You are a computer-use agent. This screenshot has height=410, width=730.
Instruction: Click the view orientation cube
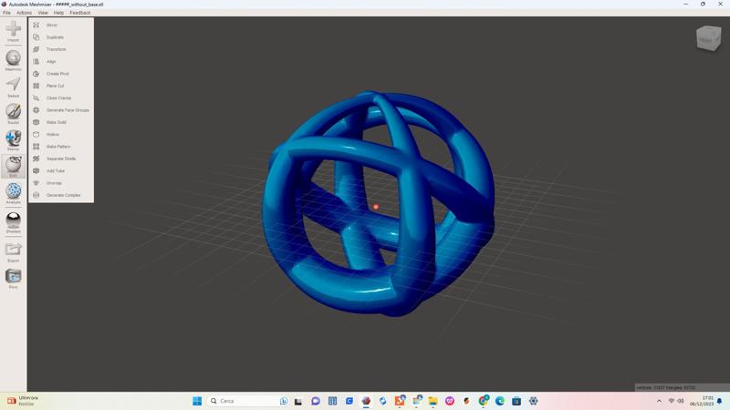pyautogui.click(x=708, y=38)
